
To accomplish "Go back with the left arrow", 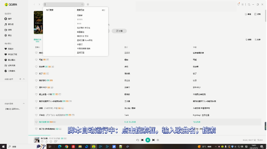I will tap(34, 4).
